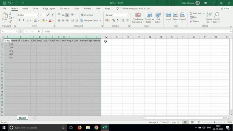Click Decrease Decimal icon
The height and width of the screenshot is (131, 233).
click(x=127, y=20)
